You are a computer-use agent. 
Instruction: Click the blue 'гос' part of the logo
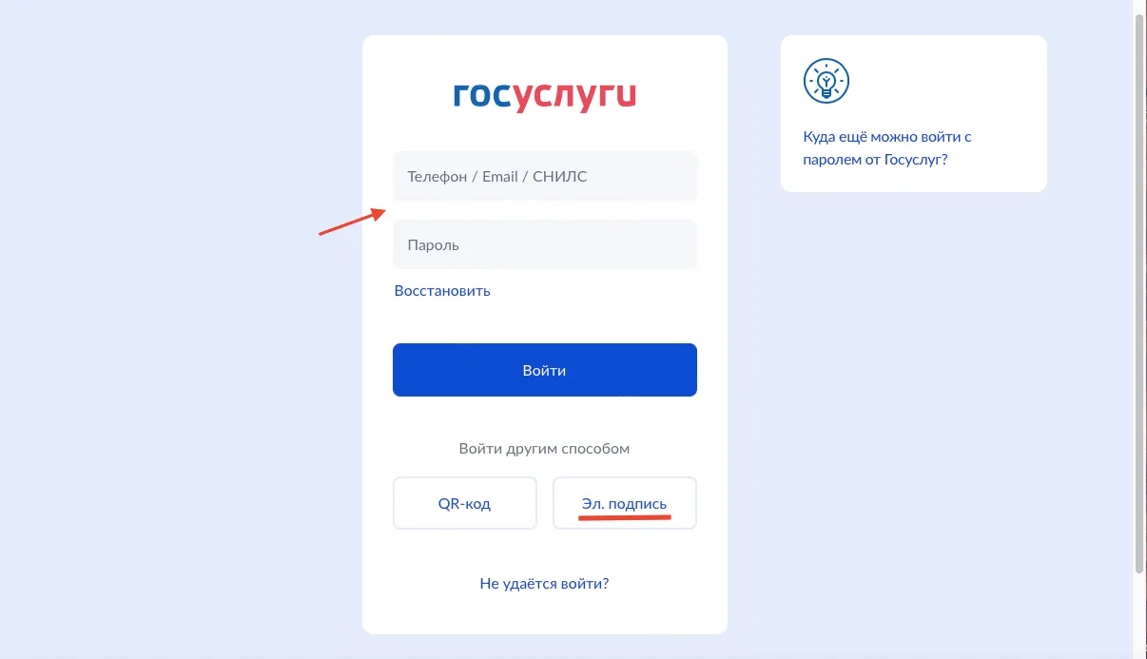tap(483, 95)
